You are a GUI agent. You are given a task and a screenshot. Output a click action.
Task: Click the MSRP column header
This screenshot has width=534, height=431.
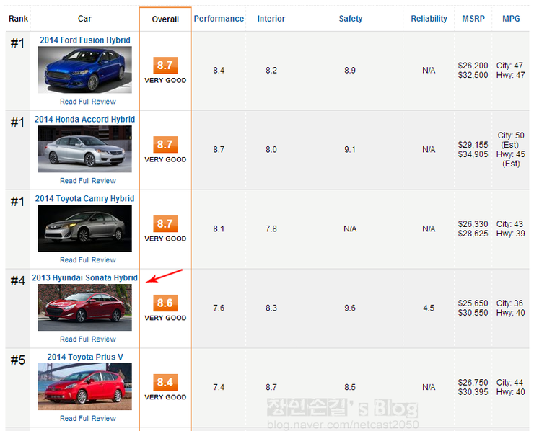[473, 19]
